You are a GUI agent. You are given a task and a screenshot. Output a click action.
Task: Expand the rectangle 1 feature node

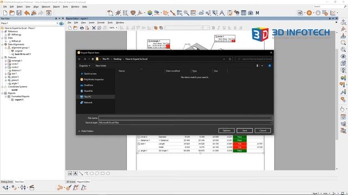6,61
